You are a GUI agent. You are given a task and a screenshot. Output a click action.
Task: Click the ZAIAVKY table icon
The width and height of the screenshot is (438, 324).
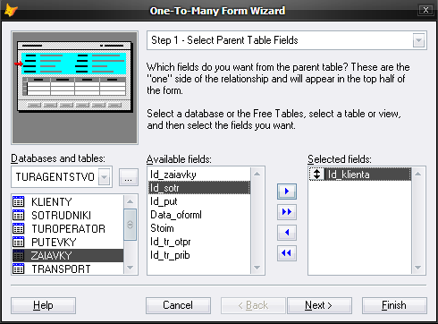coord(19,255)
